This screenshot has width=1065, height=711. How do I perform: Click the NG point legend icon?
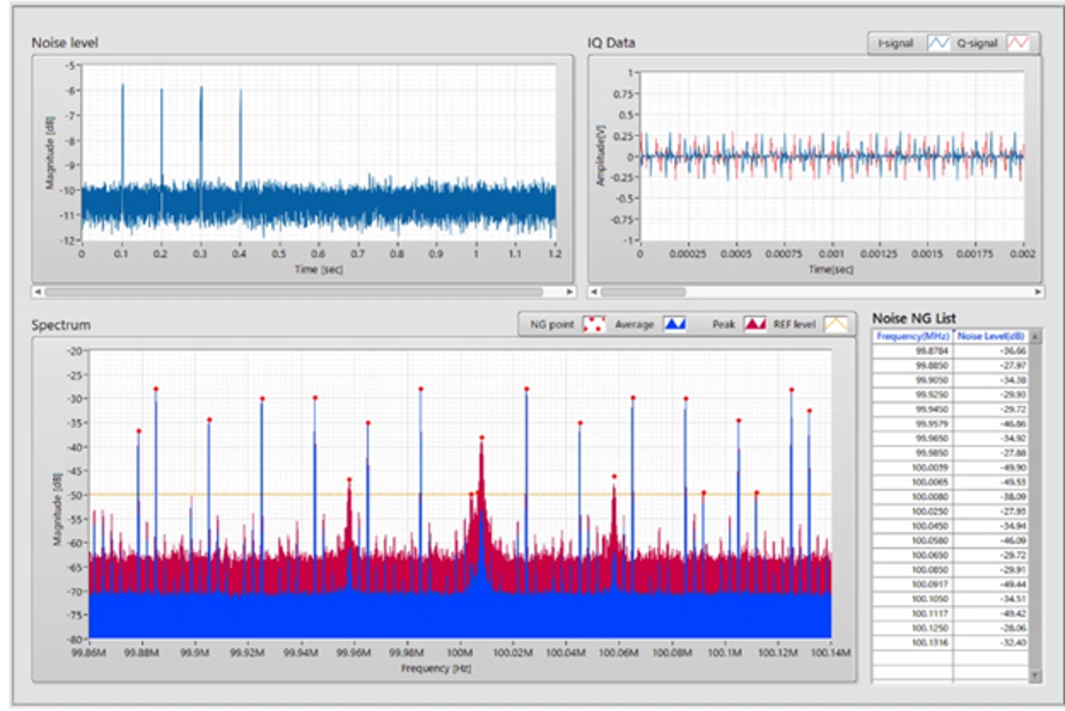[x=594, y=325]
